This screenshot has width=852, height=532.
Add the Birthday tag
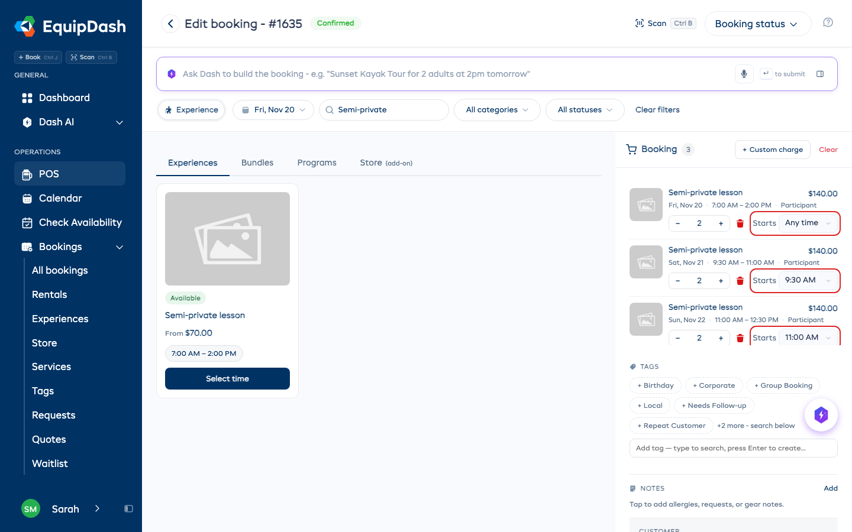pyautogui.click(x=656, y=385)
